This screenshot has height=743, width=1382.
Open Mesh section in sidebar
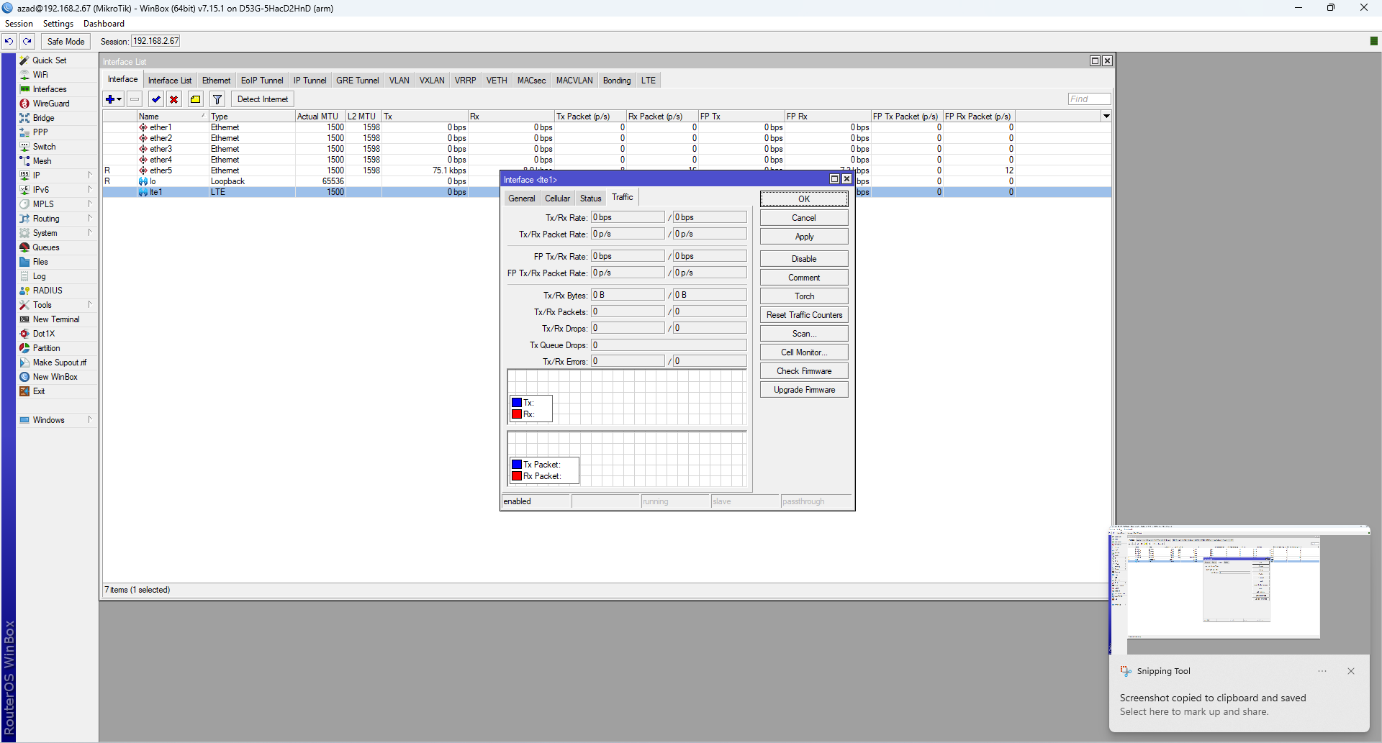(42, 161)
